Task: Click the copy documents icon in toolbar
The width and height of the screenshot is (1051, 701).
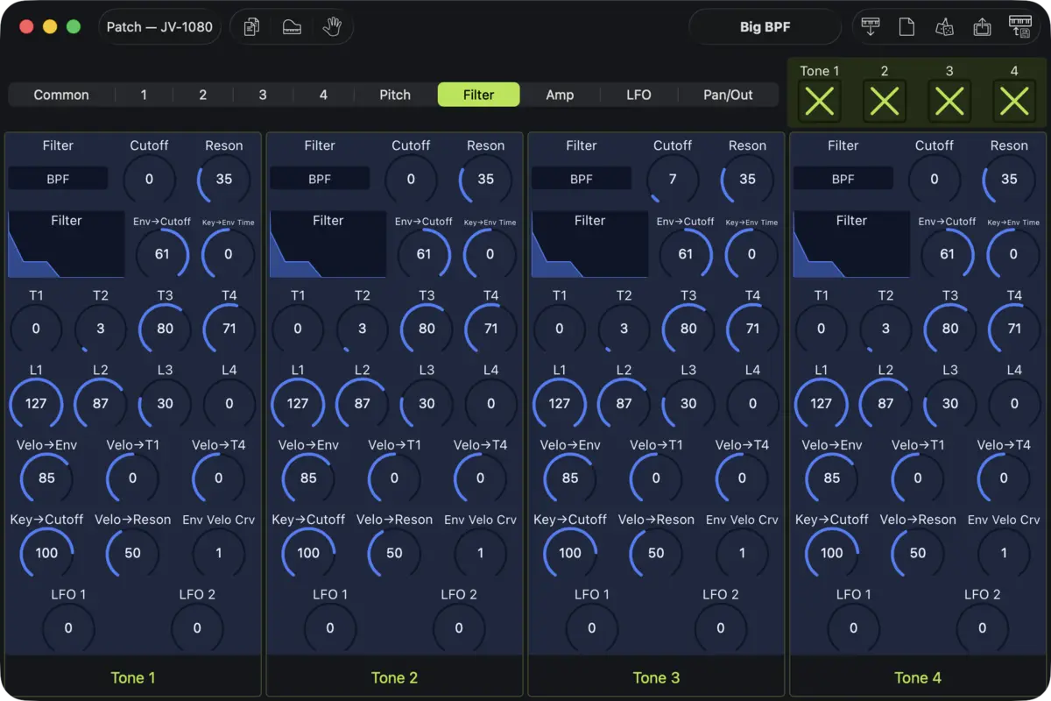Action: pyautogui.click(x=251, y=27)
